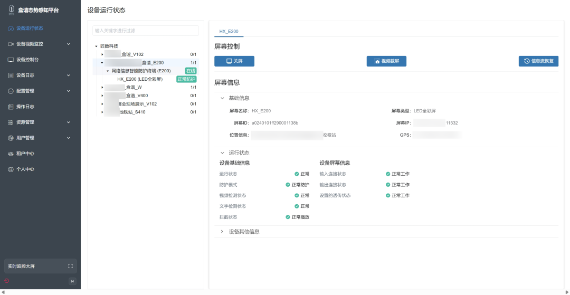Click the 个人中心 person icon
Viewport: 570px width, 295px height.
coord(11,169)
